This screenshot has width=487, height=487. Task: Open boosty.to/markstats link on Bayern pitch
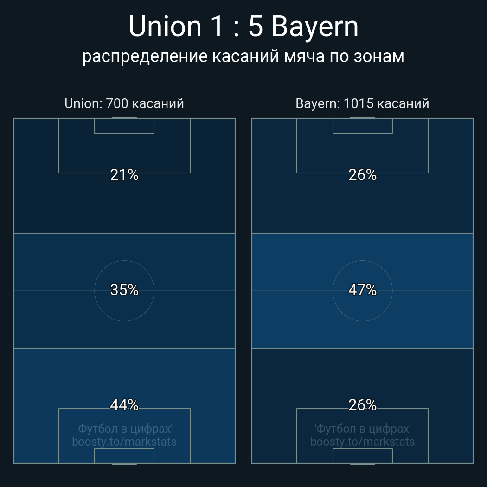pyautogui.click(x=362, y=442)
